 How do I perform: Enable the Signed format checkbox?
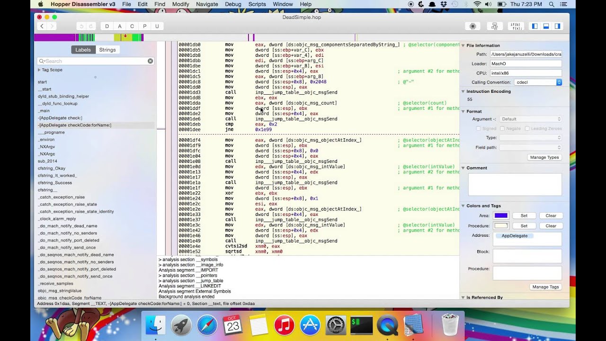point(479,128)
